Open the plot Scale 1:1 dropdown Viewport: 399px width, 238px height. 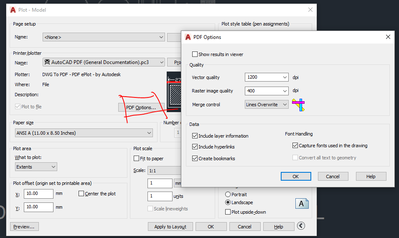click(x=164, y=171)
